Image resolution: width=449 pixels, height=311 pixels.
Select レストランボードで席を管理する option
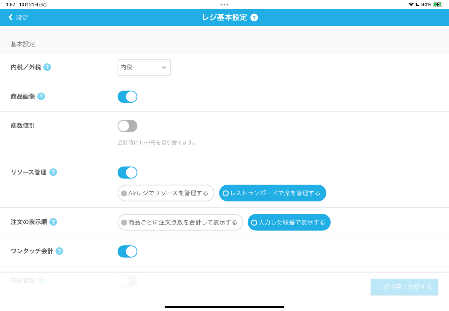click(272, 193)
